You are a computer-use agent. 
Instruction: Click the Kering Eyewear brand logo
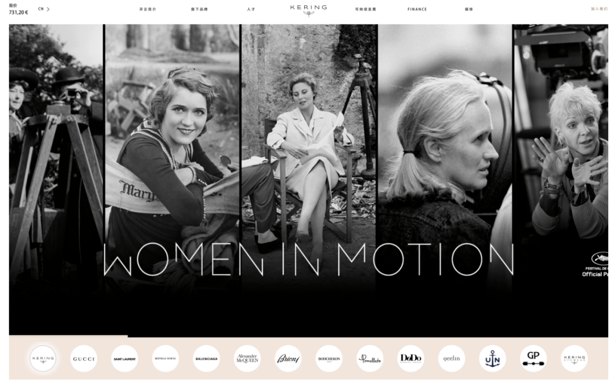[x=574, y=359]
